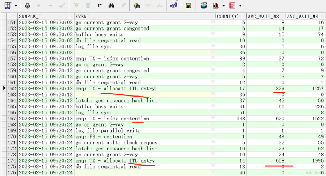Click the last AVG_WAIT_MS column header
The image size is (326, 176).
point(305,16)
